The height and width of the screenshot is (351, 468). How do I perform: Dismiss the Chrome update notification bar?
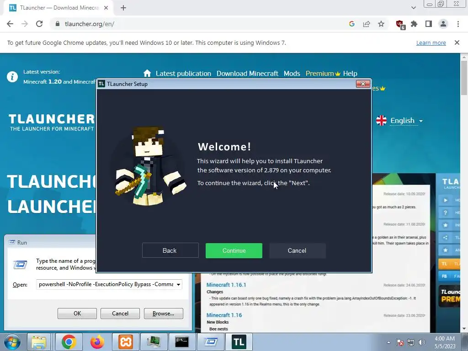457,43
